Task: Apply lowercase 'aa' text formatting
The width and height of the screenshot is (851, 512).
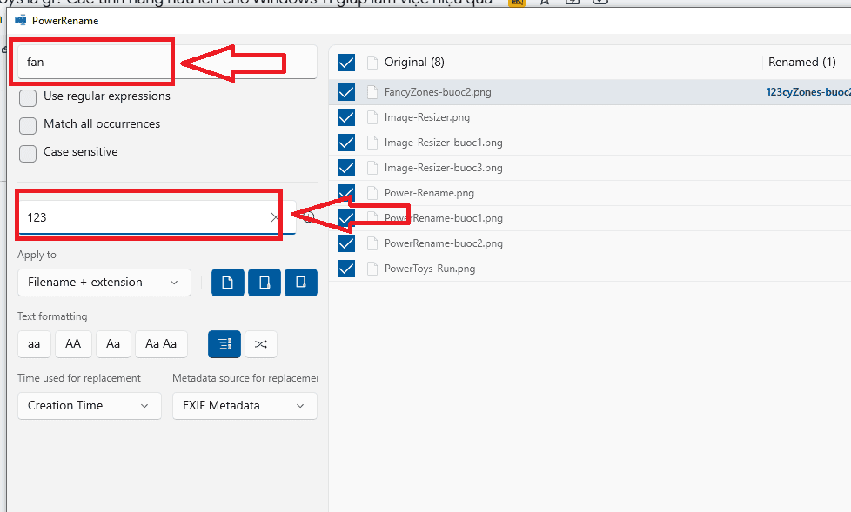Action: (34, 344)
